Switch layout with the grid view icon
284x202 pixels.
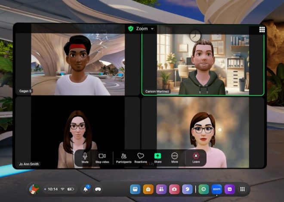pos(262,30)
